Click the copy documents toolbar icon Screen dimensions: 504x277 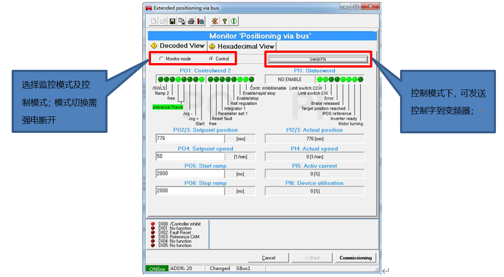pos(181,21)
